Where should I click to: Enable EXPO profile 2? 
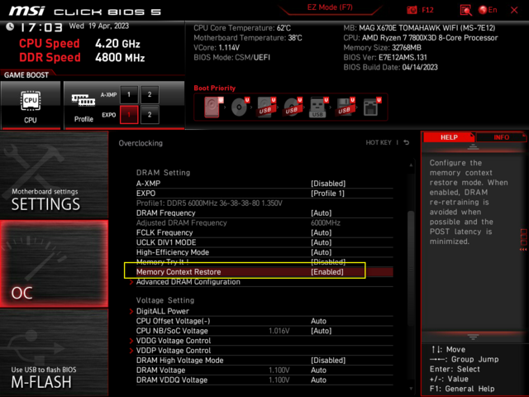tap(150, 114)
